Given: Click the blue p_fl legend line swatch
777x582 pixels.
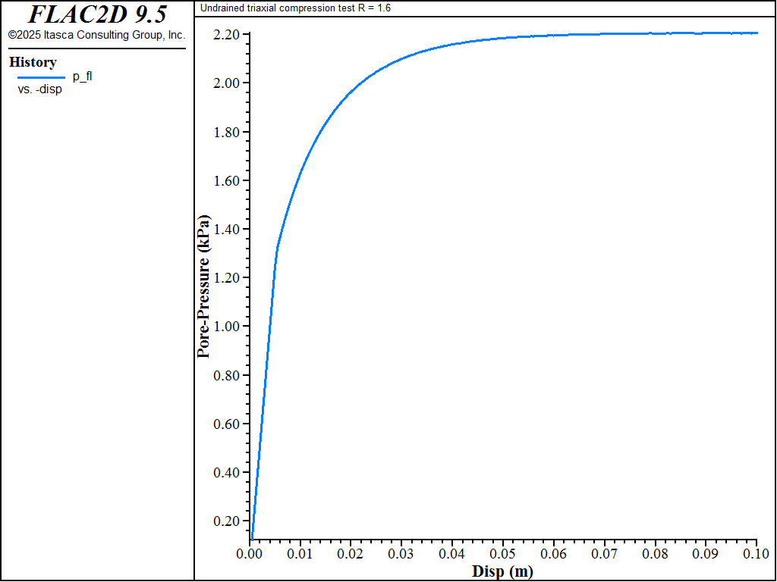Looking at the screenshot, I should pyautogui.click(x=41, y=78).
